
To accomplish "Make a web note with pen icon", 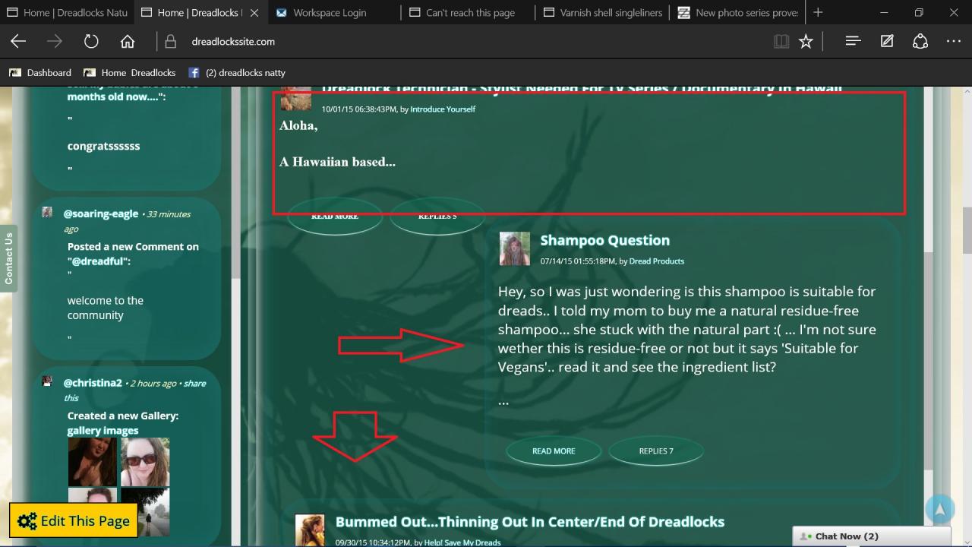I will (x=887, y=42).
